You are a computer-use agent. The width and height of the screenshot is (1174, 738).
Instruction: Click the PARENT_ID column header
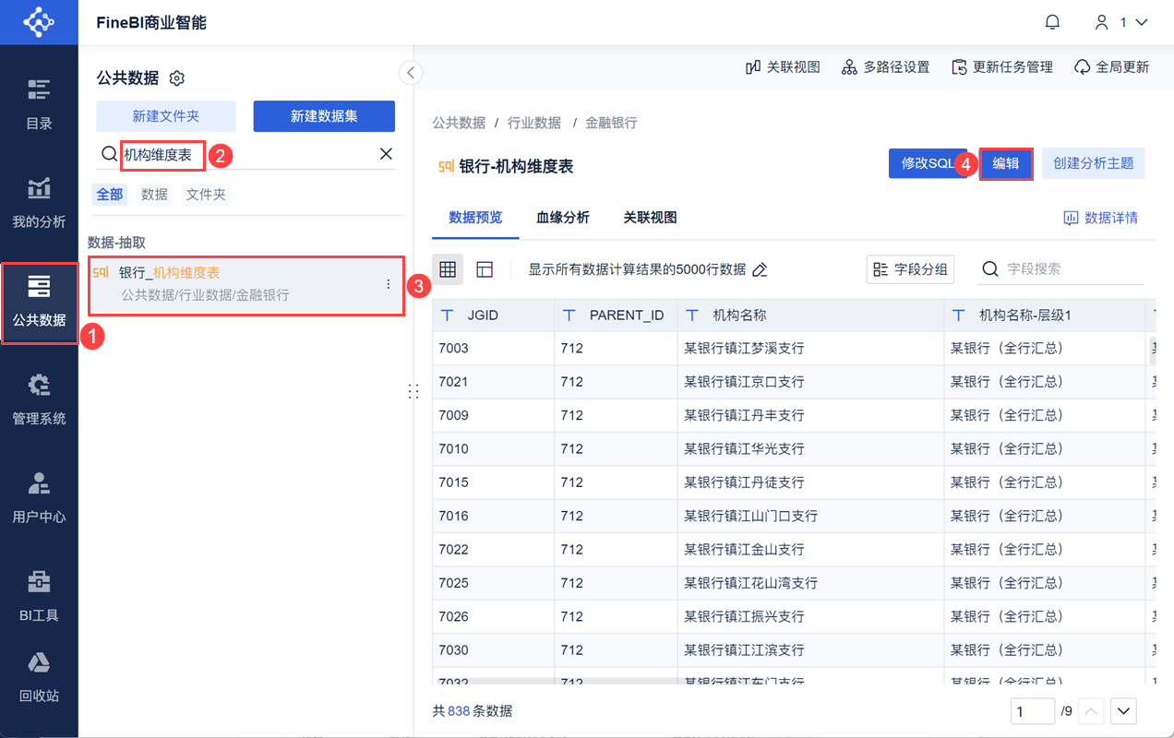pos(616,315)
